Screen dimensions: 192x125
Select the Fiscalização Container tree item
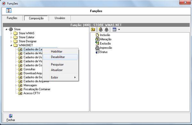[x=37, y=89]
